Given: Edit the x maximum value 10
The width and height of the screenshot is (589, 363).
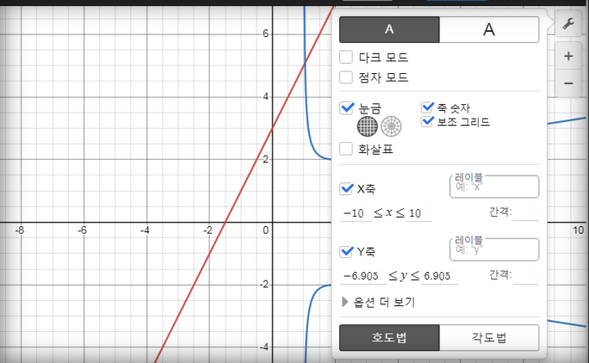Looking at the screenshot, I should 418,213.
